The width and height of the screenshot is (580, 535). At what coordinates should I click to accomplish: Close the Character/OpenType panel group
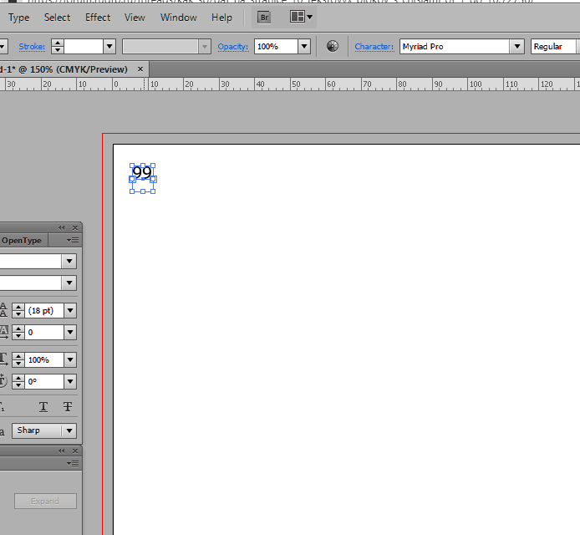coord(75,228)
